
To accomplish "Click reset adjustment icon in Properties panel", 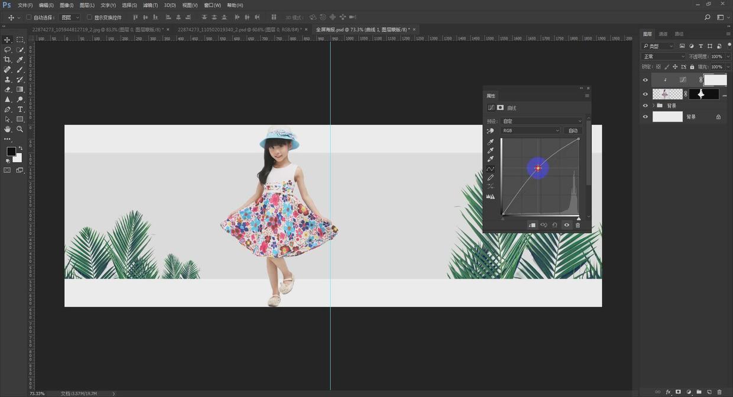I will [554, 225].
